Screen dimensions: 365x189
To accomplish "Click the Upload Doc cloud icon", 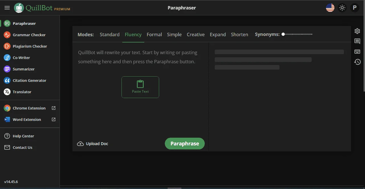I will pos(80,144).
